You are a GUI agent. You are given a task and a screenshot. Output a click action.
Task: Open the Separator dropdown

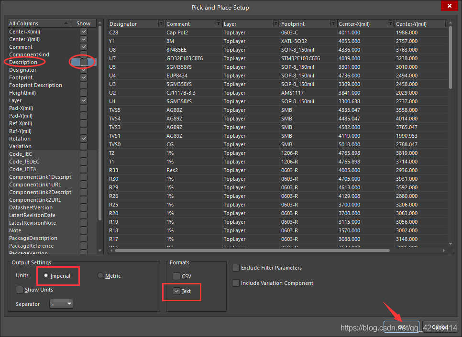tap(61, 304)
